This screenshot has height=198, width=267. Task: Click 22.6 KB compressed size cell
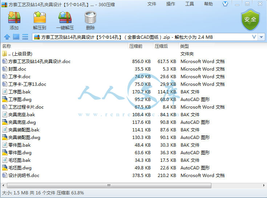(x=168, y=168)
